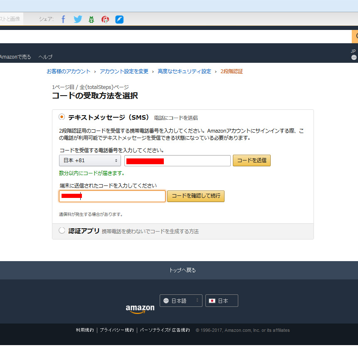Select the 認証アプリ radio button
The image size is (358, 358).
(62, 230)
